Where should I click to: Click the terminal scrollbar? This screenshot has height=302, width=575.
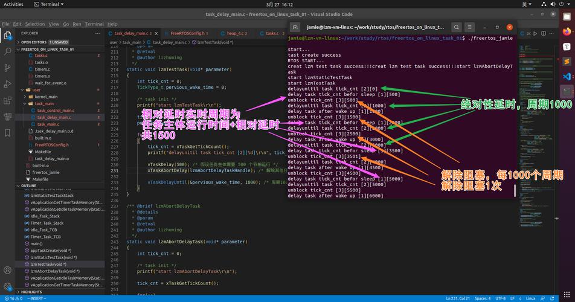click(515, 190)
